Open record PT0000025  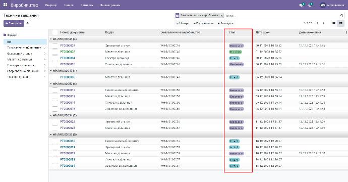pyautogui.click(x=68, y=128)
